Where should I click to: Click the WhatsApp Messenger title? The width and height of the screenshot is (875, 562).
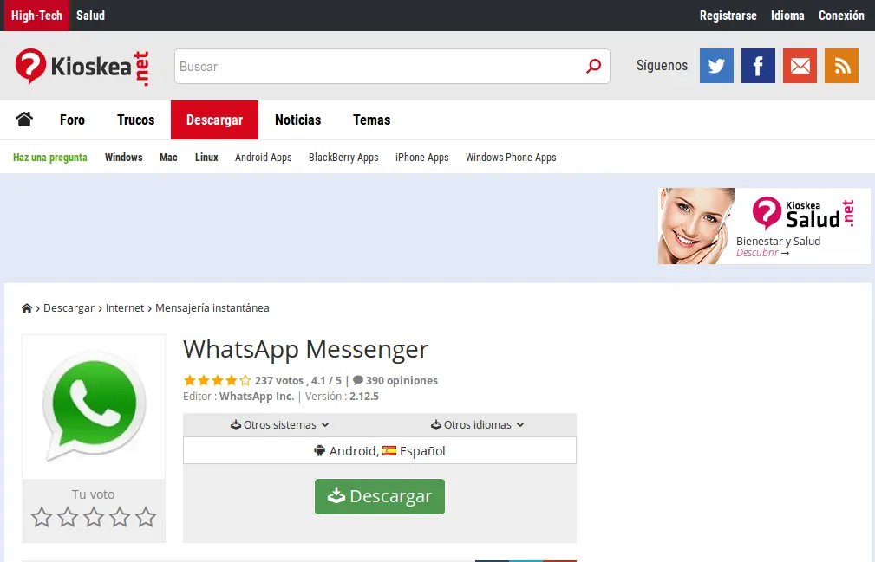point(306,349)
